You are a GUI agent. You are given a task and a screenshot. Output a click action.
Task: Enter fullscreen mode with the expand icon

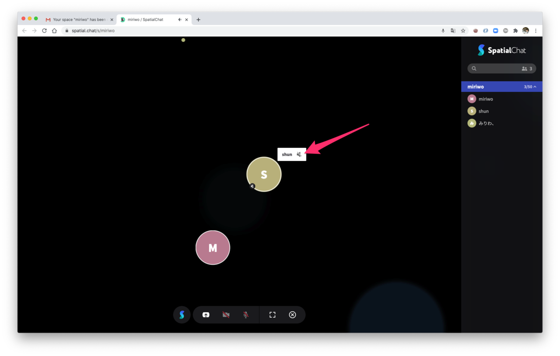[273, 315]
